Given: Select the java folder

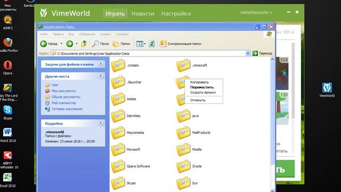Looking at the screenshot, I should [188, 116].
